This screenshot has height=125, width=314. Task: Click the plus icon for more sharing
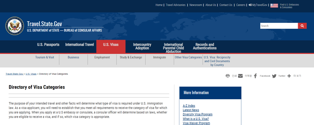(289, 76)
